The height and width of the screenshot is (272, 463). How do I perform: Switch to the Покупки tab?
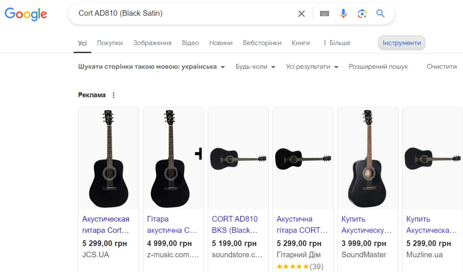110,43
